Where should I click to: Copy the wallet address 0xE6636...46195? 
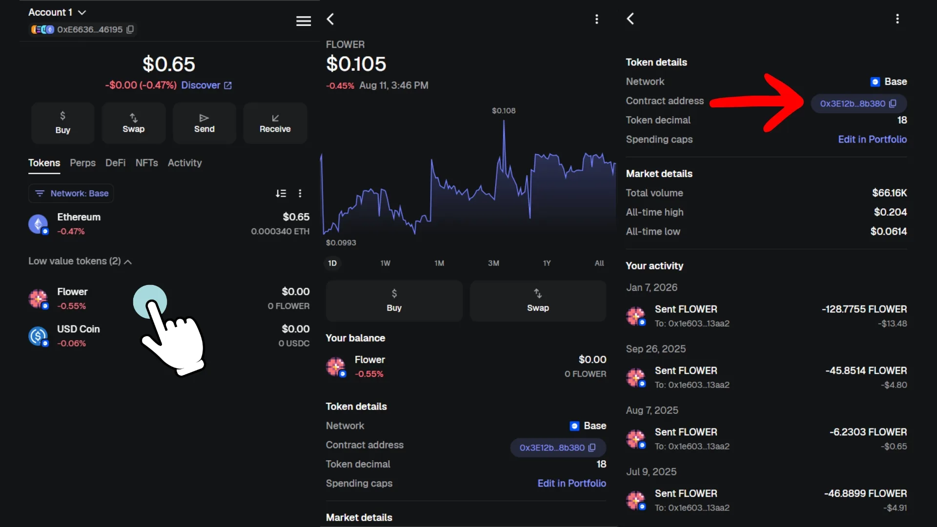130,29
